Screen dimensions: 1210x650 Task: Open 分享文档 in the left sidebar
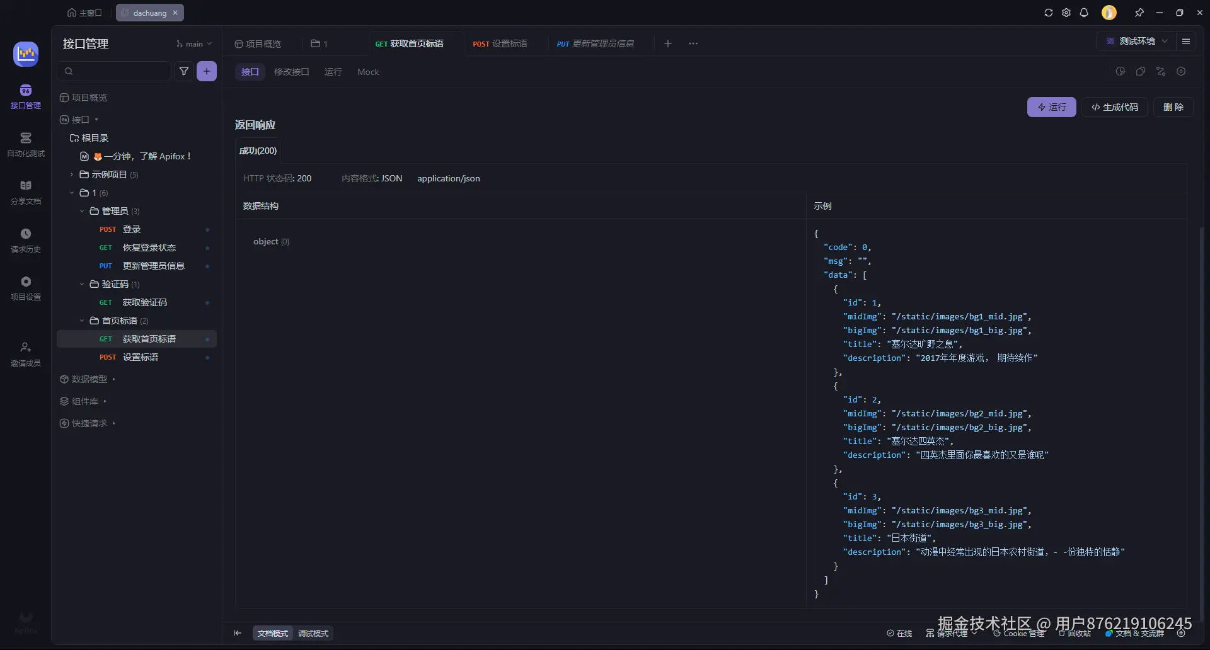[x=26, y=192]
